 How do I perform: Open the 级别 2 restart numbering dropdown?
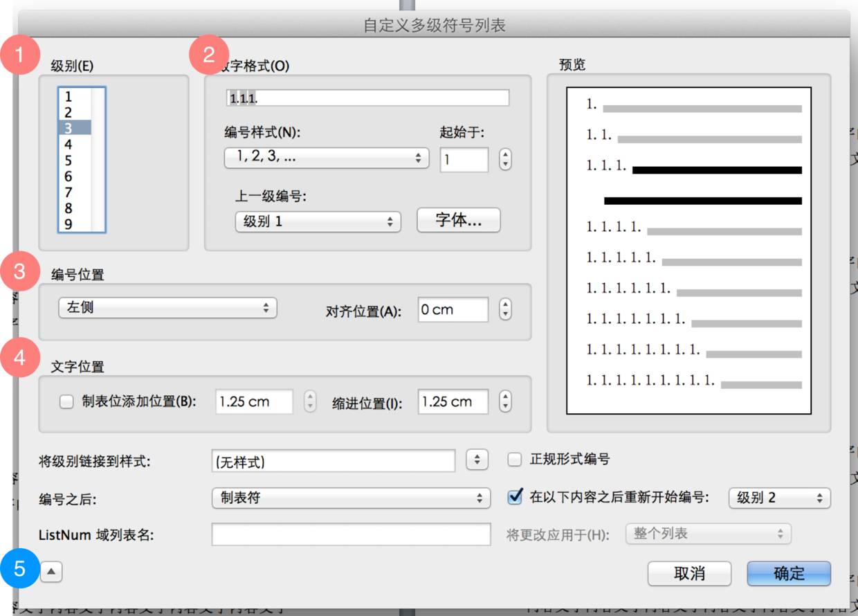[x=779, y=498]
